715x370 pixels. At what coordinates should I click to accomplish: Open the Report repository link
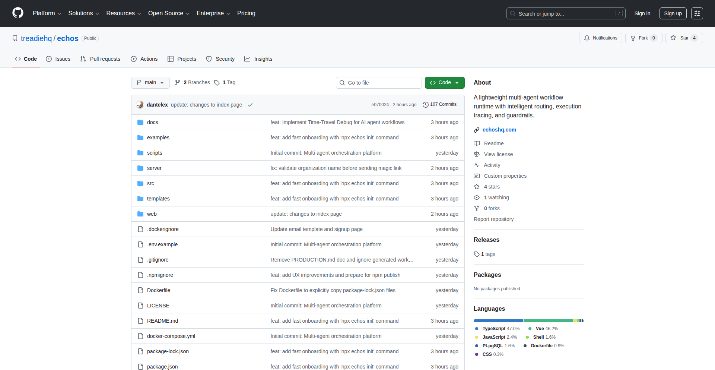(x=493, y=219)
